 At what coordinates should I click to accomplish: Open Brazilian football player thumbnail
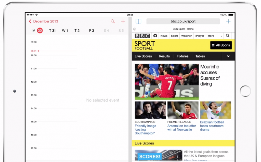(216, 110)
